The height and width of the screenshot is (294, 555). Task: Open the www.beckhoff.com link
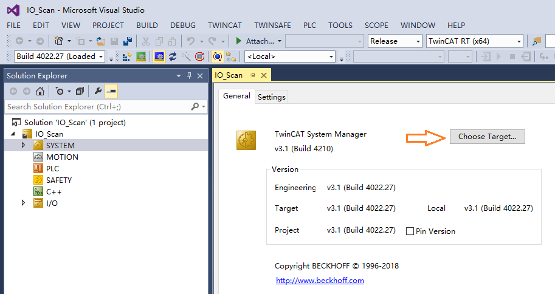coord(320,281)
